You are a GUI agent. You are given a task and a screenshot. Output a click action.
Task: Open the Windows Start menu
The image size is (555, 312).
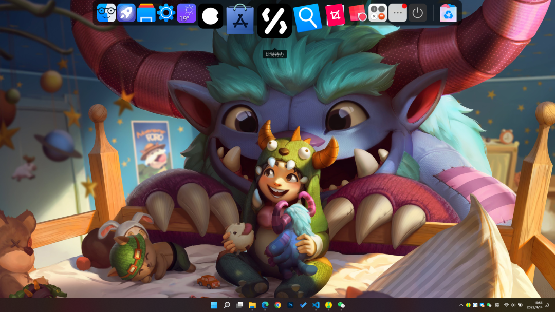click(x=214, y=305)
